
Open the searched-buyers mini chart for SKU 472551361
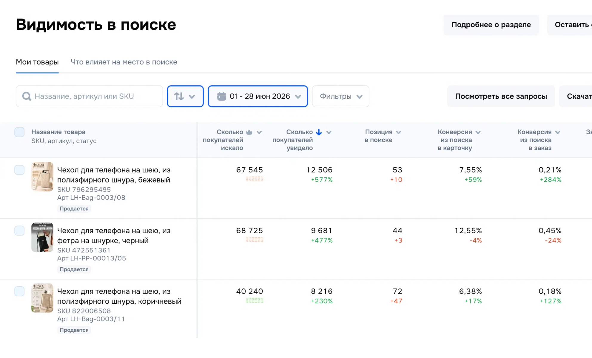255,240
